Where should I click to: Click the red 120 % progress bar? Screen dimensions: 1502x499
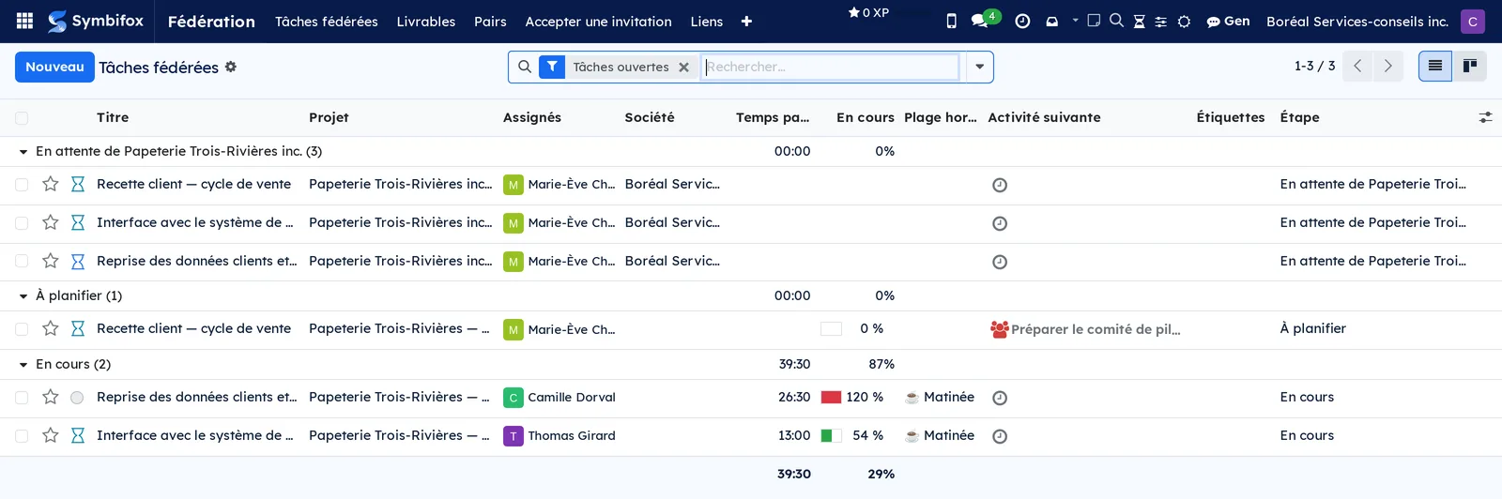(x=831, y=398)
